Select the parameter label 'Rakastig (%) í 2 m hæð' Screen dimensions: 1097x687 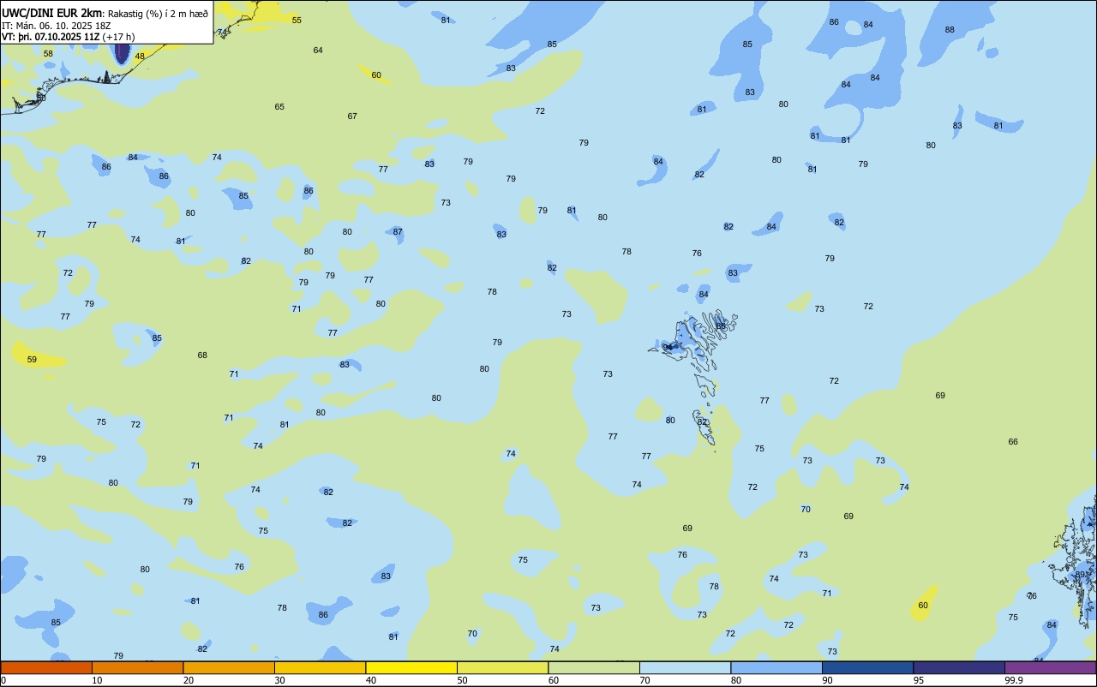tap(157, 13)
